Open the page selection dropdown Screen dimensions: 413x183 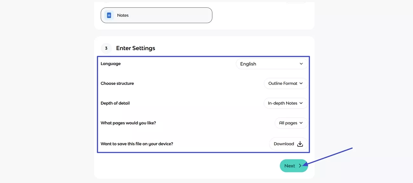[x=291, y=123]
